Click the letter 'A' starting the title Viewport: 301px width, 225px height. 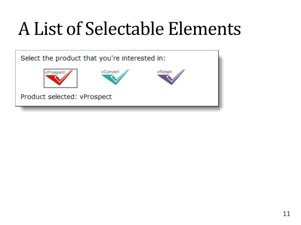24,29
